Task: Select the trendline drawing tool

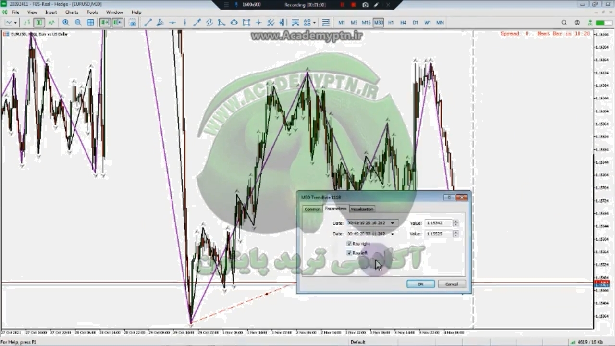Action: coord(148,23)
